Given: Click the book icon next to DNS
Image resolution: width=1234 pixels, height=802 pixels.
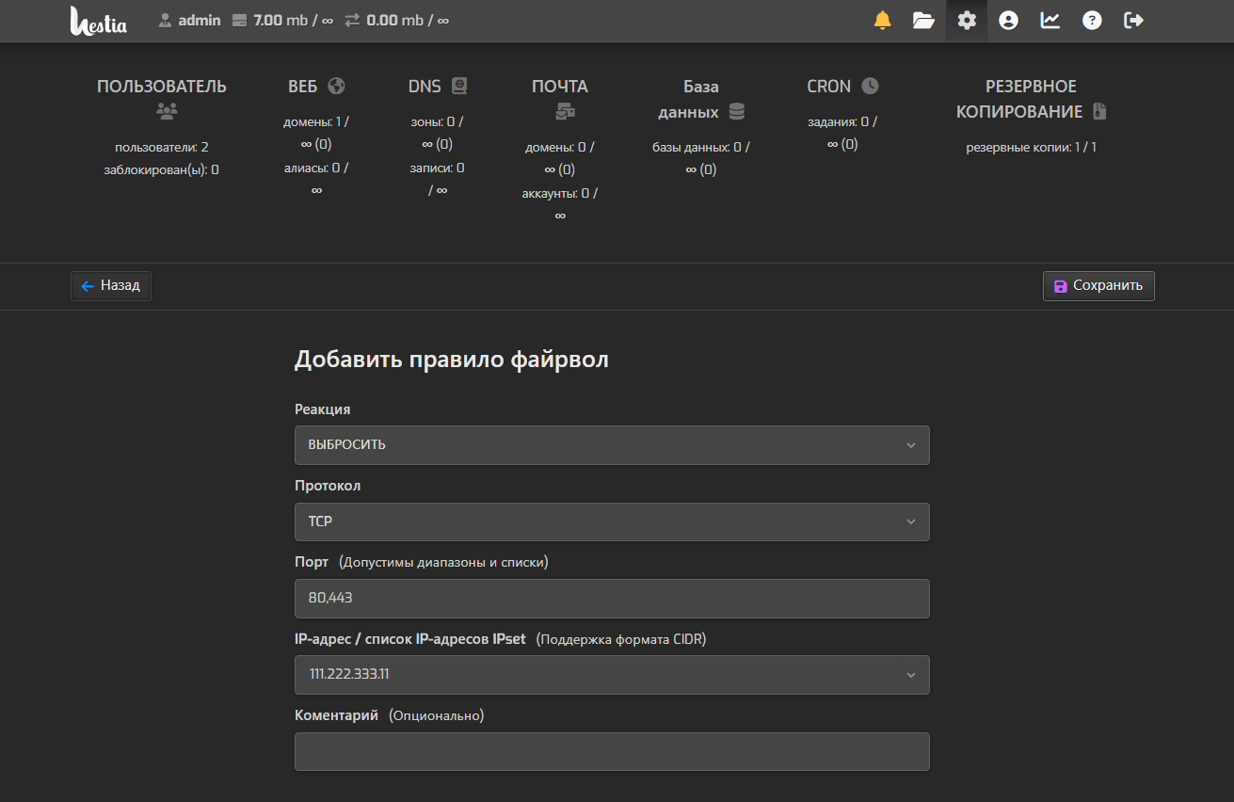Looking at the screenshot, I should pos(459,86).
